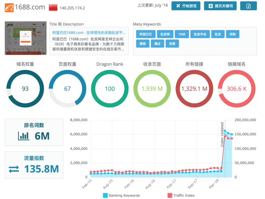The image size is (265, 199).
Task: Click the Aug-16 axis label
Action: pyautogui.click(x=150, y=184)
